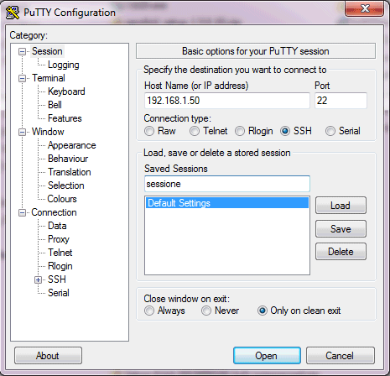Viewport: 390px width, 376px height.
Task: Close the PuTTY Configuration window
Action: (x=365, y=9)
